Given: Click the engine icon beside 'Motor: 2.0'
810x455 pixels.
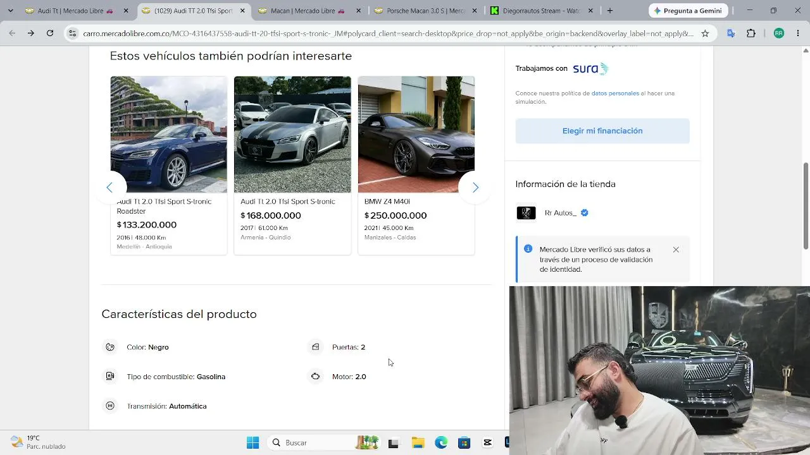Looking at the screenshot, I should (x=315, y=376).
